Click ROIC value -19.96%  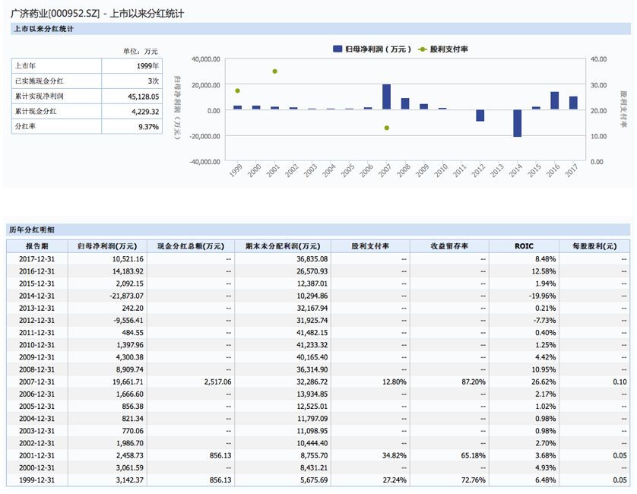pos(542,296)
